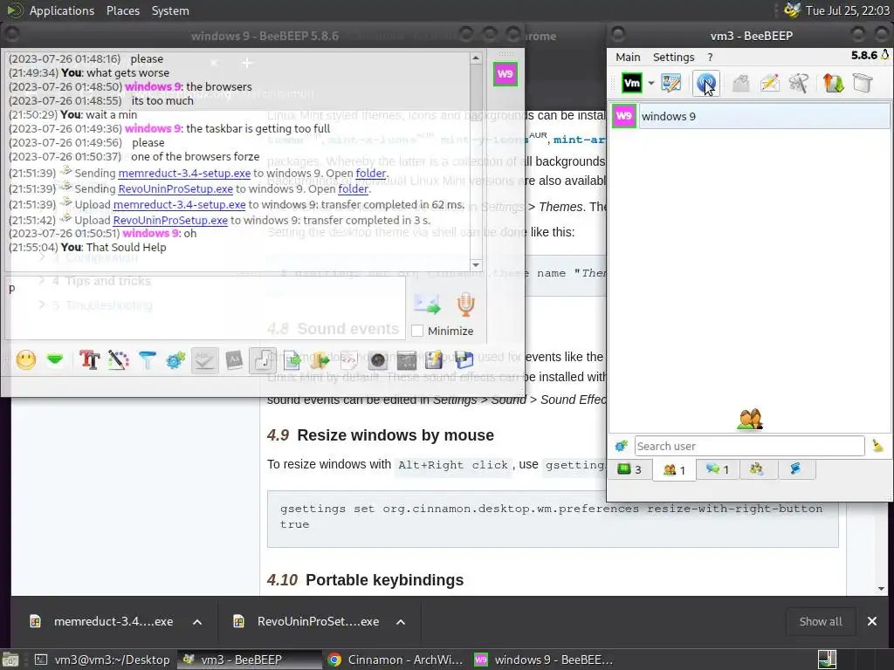Click the lightning notepad icon
894x670 pixels.
(435, 360)
